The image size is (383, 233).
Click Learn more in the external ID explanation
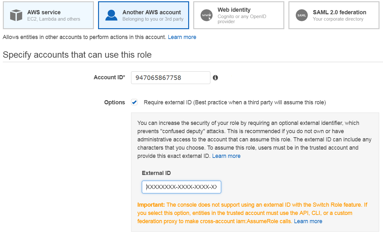226,156
